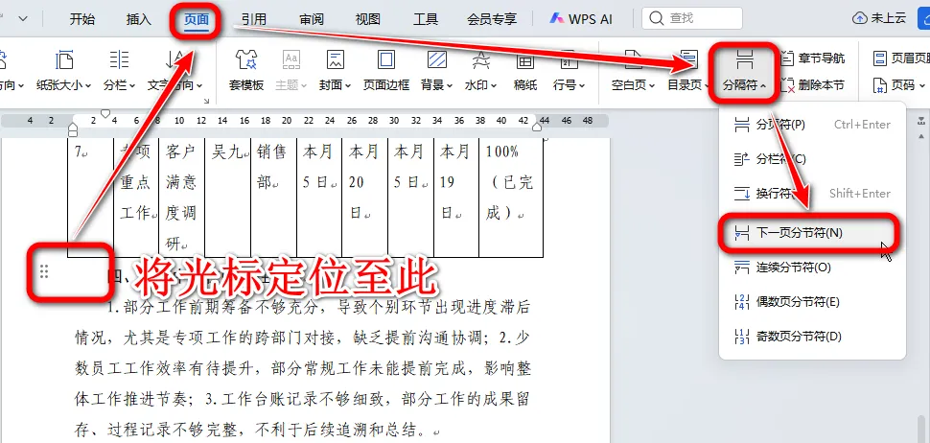Click the paragraph starting 1.部分工作前期筹备

[x=302, y=368]
